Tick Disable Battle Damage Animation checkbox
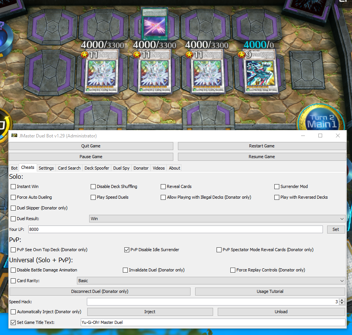 pyautogui.click(x=13, y=270)
